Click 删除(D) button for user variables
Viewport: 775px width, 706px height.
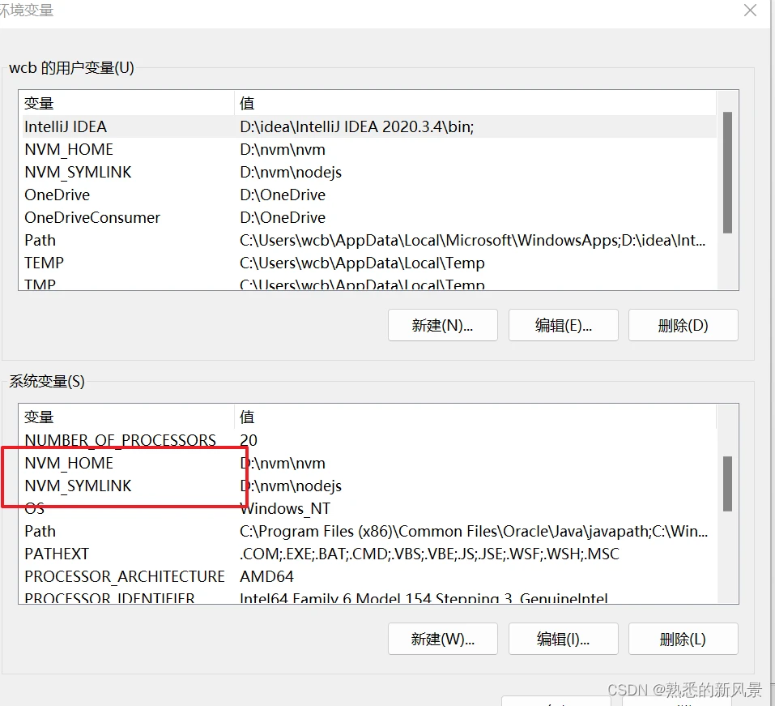[683, 325]
